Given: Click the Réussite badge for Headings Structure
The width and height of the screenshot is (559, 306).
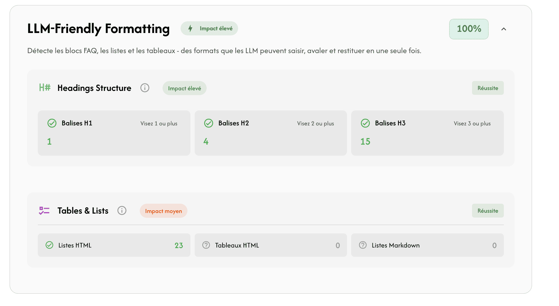Looking at the screenshot, I should pyautogui.click(x=488, y=88).
